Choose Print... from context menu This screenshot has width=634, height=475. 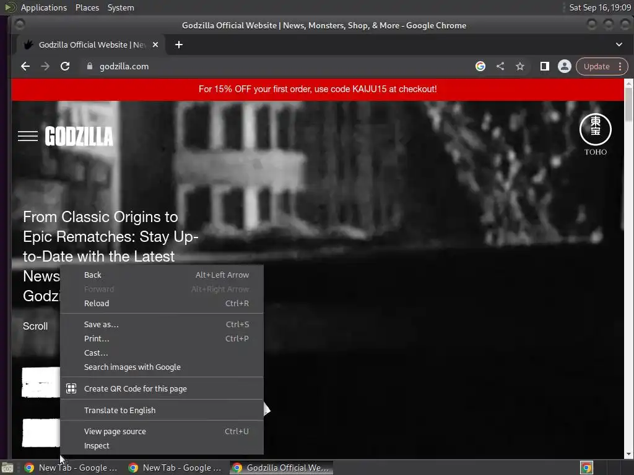click(162, 338)
